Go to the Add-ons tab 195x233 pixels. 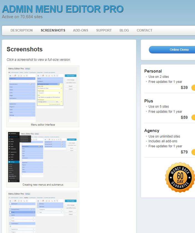coord(81,30)
